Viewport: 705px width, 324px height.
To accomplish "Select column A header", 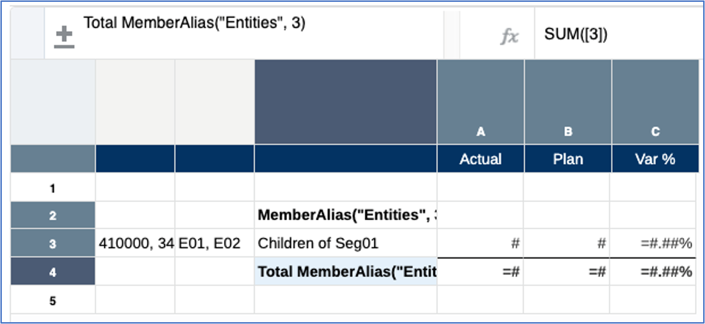I will [480, 132].
